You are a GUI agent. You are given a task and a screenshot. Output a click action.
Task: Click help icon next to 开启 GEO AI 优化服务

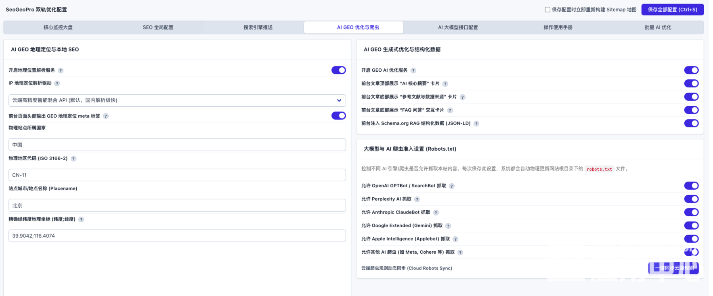click(413, 70)
